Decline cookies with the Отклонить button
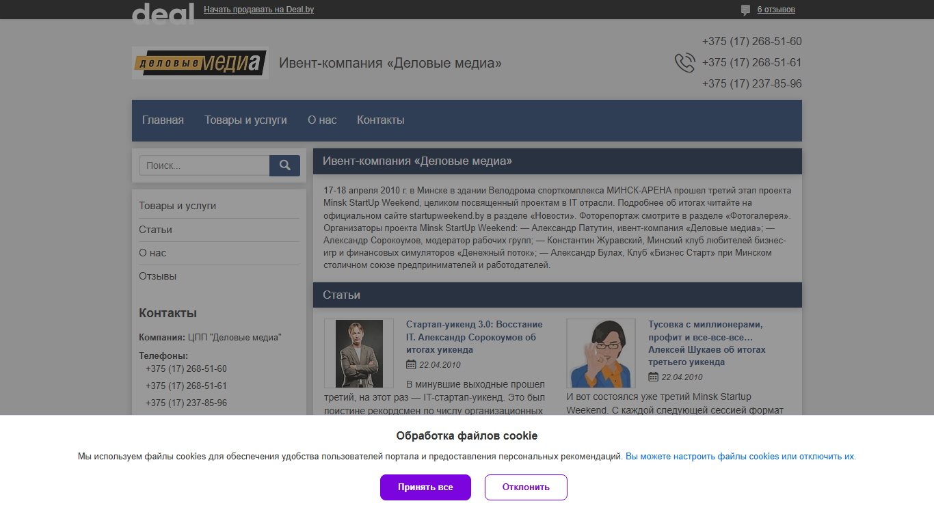 pos(526,487)
